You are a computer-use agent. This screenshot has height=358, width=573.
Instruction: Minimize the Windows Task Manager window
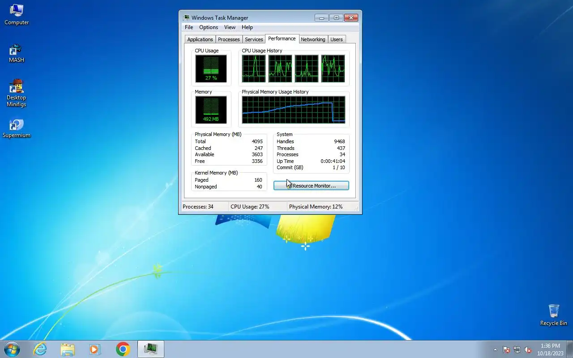[x=321, y=18]
